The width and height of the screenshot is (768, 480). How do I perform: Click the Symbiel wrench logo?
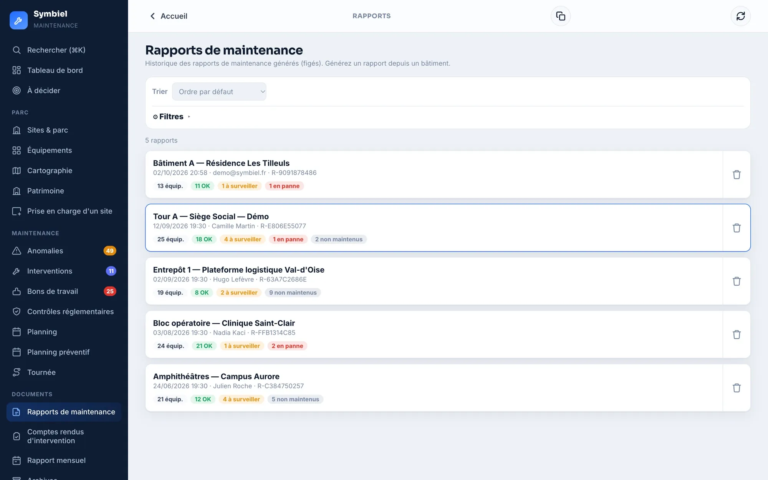point(18,20)
